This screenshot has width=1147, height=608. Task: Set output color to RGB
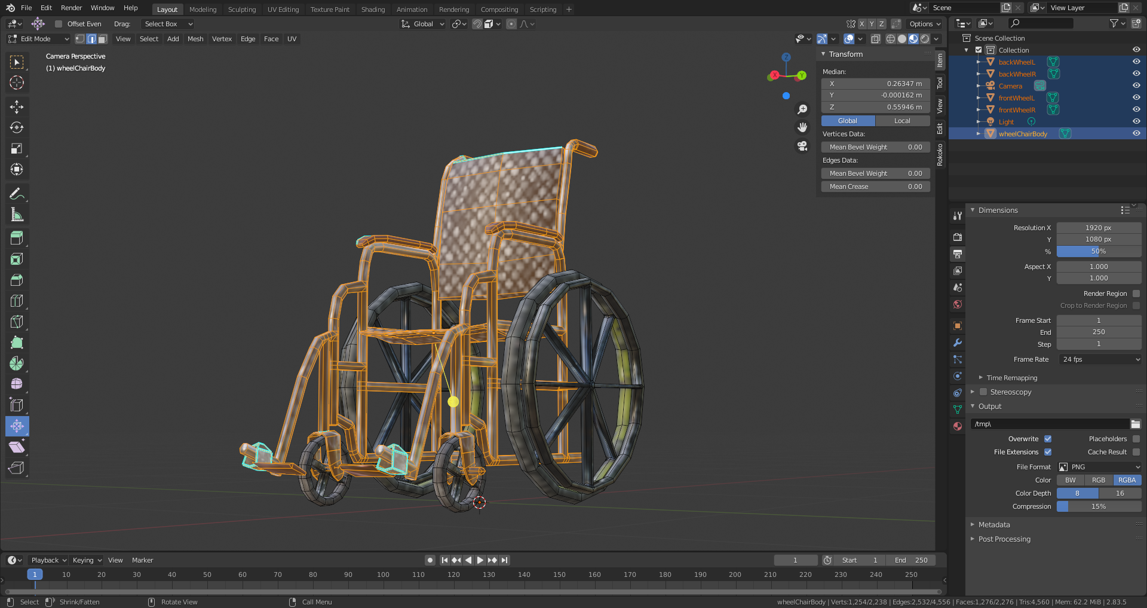pyautogui.click(x=1099, y=480)
